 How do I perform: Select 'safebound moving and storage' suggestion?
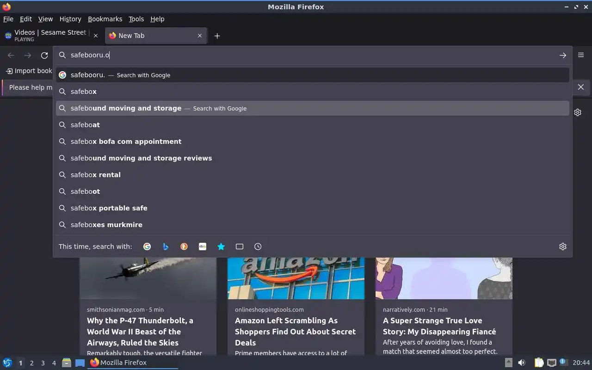pyautogui.click(x=313, y=108)
